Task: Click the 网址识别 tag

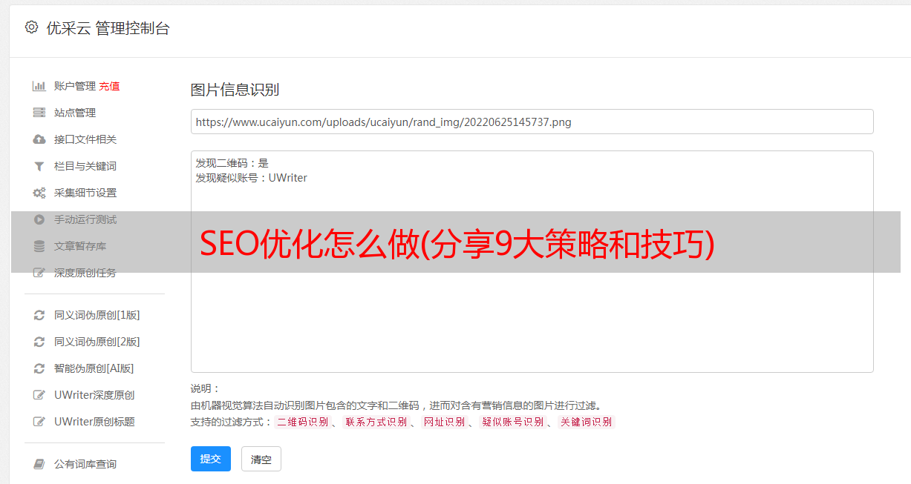Action: tap(444, 422)
